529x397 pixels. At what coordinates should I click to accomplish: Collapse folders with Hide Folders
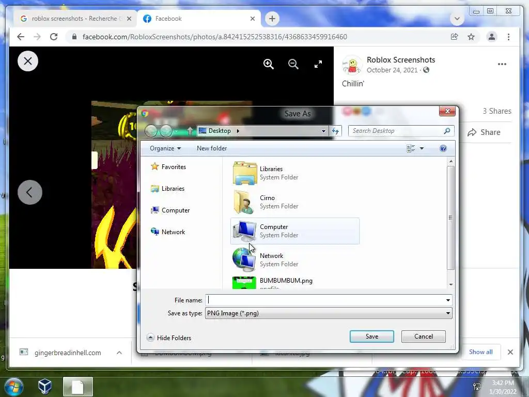[x=169, y=338]
